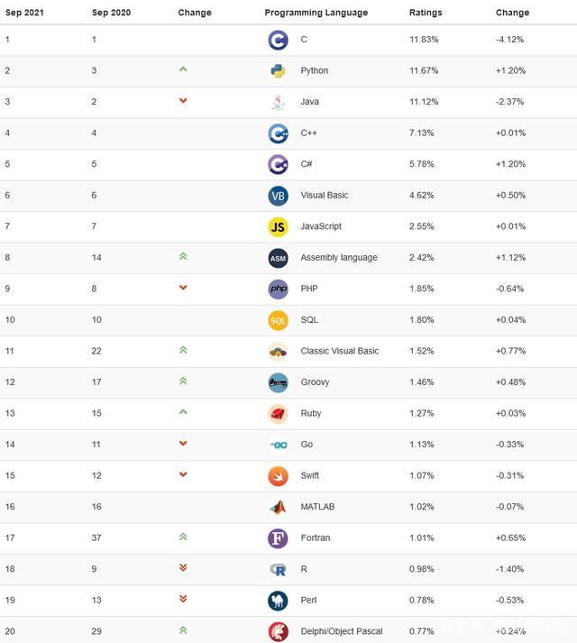
Task: Click the Programming Language column header
Action: click(x=316, y=13)
